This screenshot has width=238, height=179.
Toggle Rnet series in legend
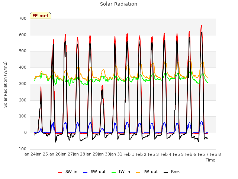172,172
